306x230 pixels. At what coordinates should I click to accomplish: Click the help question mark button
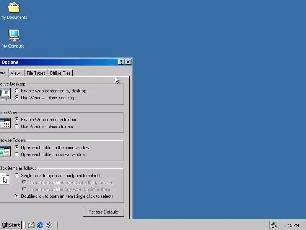coord(121,62)
